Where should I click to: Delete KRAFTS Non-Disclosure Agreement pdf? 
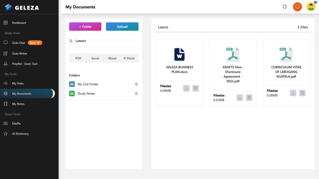tap(249, 97)
